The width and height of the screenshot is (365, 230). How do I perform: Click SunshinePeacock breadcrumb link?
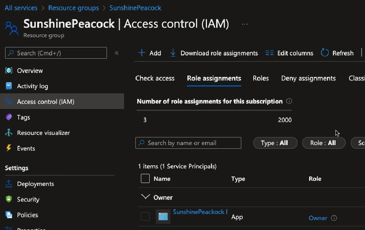click(x=135, y=8)
